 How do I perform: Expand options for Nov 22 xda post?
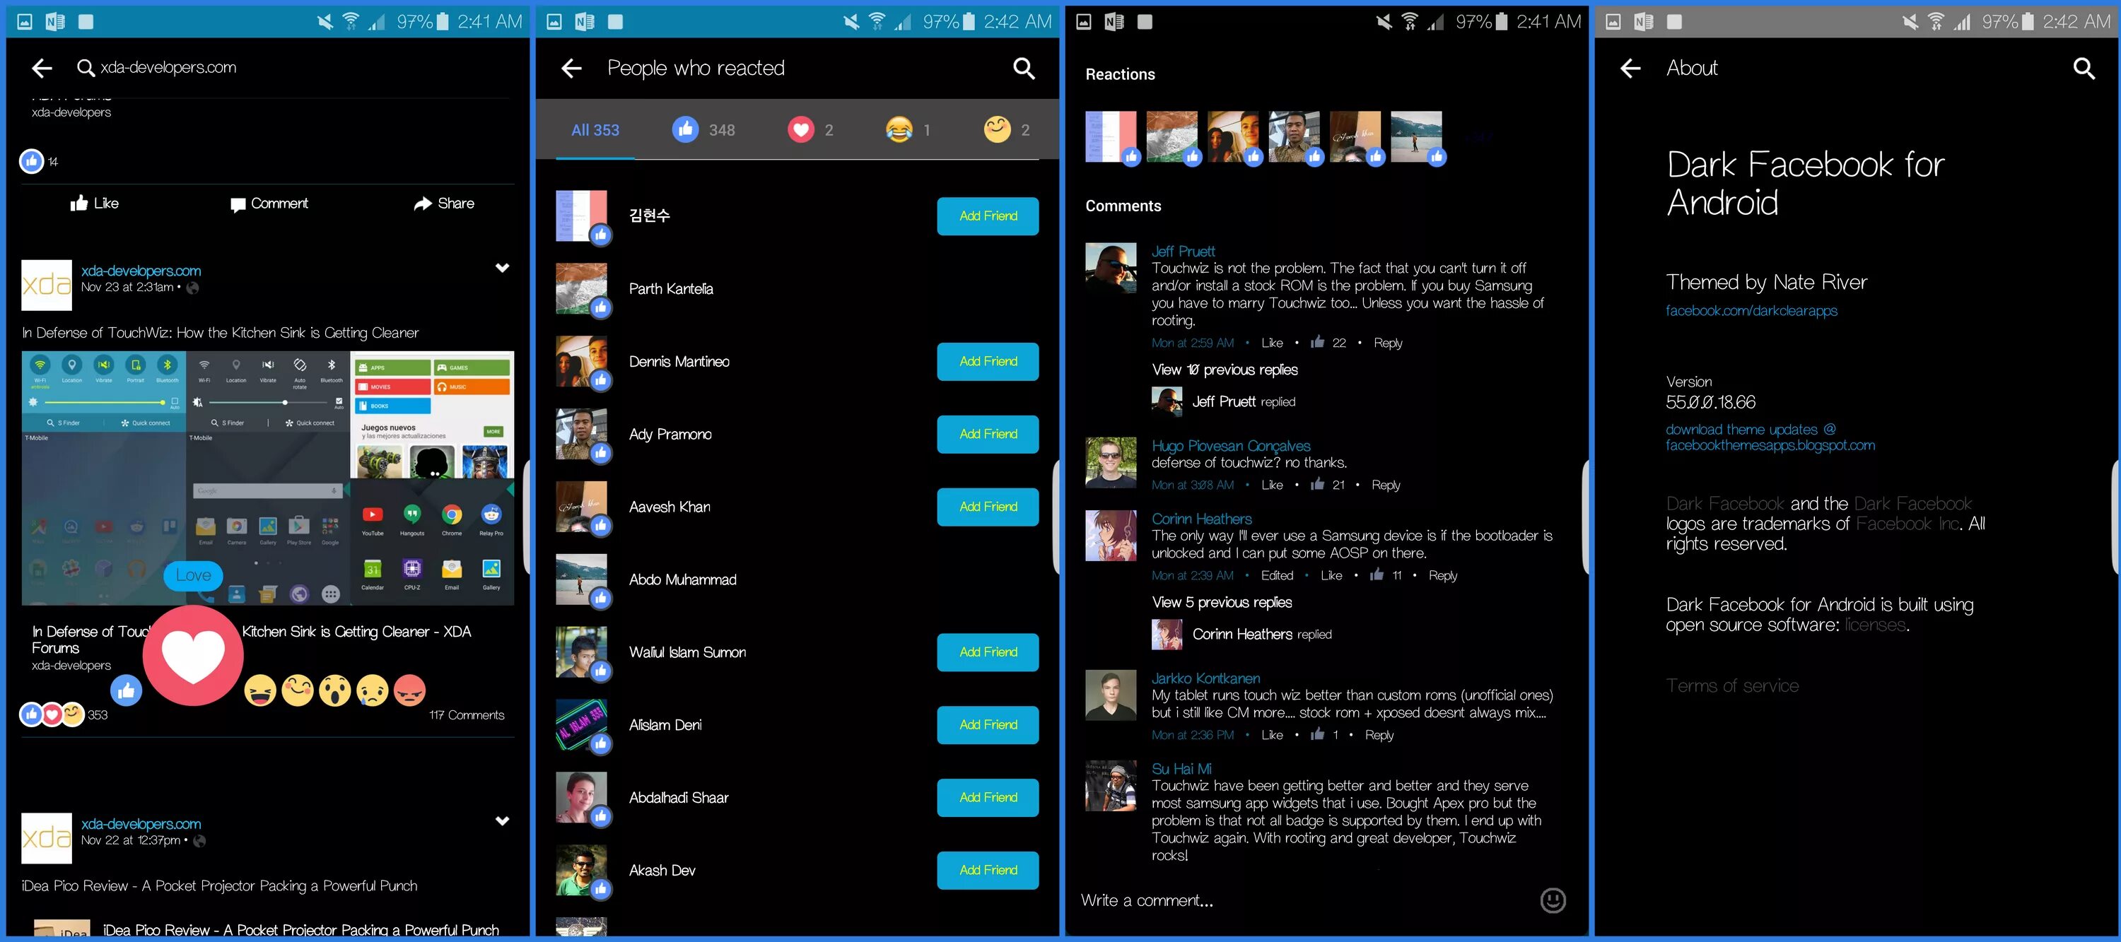point(502,821)
